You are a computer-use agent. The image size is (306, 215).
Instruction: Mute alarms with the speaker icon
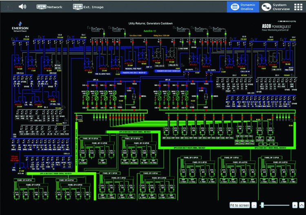[22, 7]
